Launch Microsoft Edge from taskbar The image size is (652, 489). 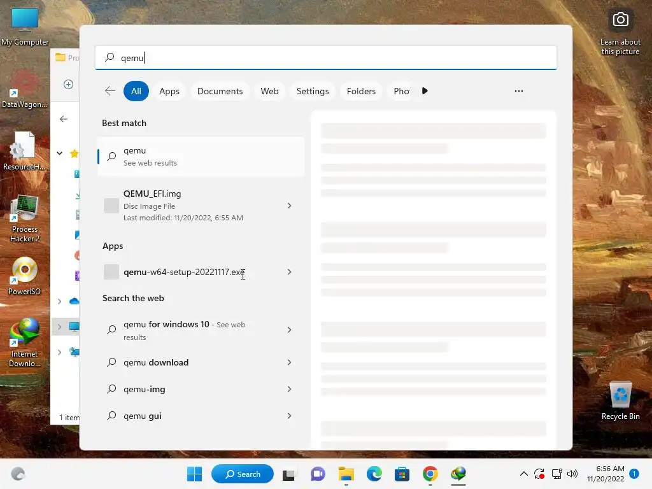[x=374, y=474]
